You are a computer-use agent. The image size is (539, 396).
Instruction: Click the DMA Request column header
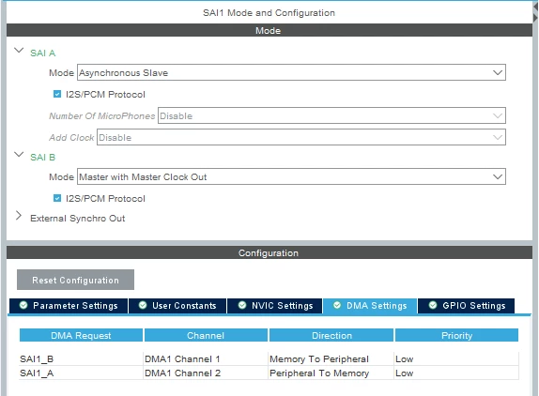pos(81,335)
